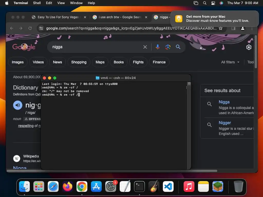The image size is (263, 197).
Task: Open System Settings in the dock
Action: (x=111, y=186)
